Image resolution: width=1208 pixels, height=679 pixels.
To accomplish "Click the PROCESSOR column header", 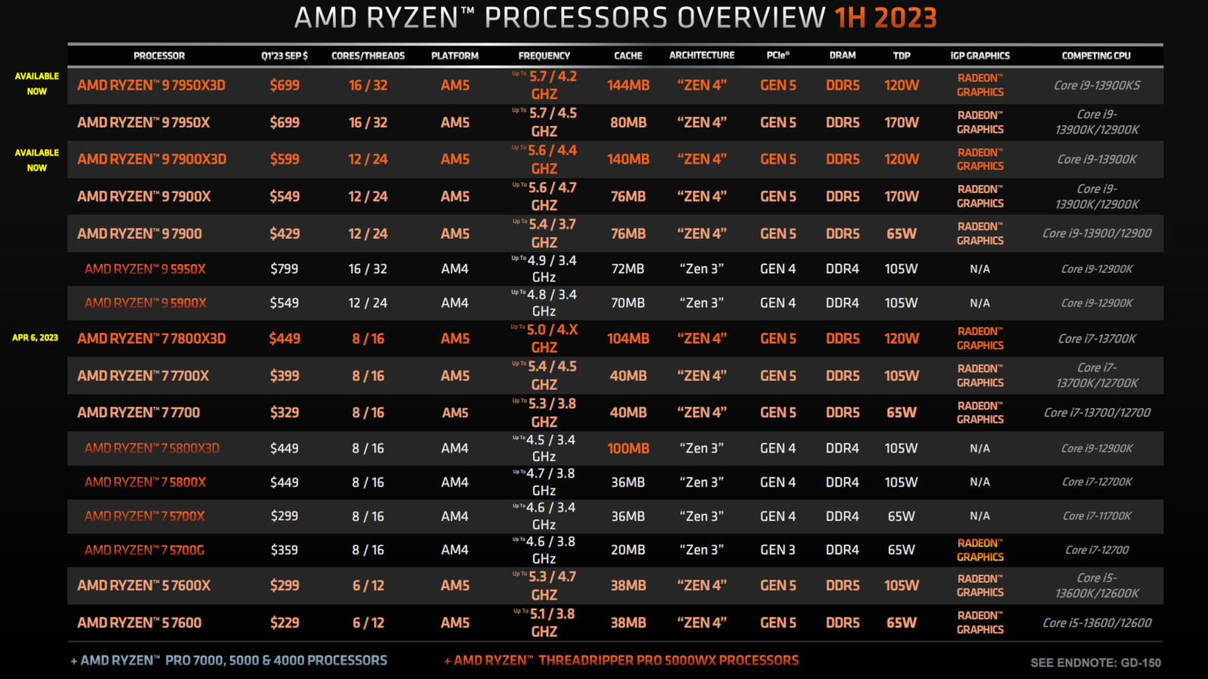I will coord(159,55).
